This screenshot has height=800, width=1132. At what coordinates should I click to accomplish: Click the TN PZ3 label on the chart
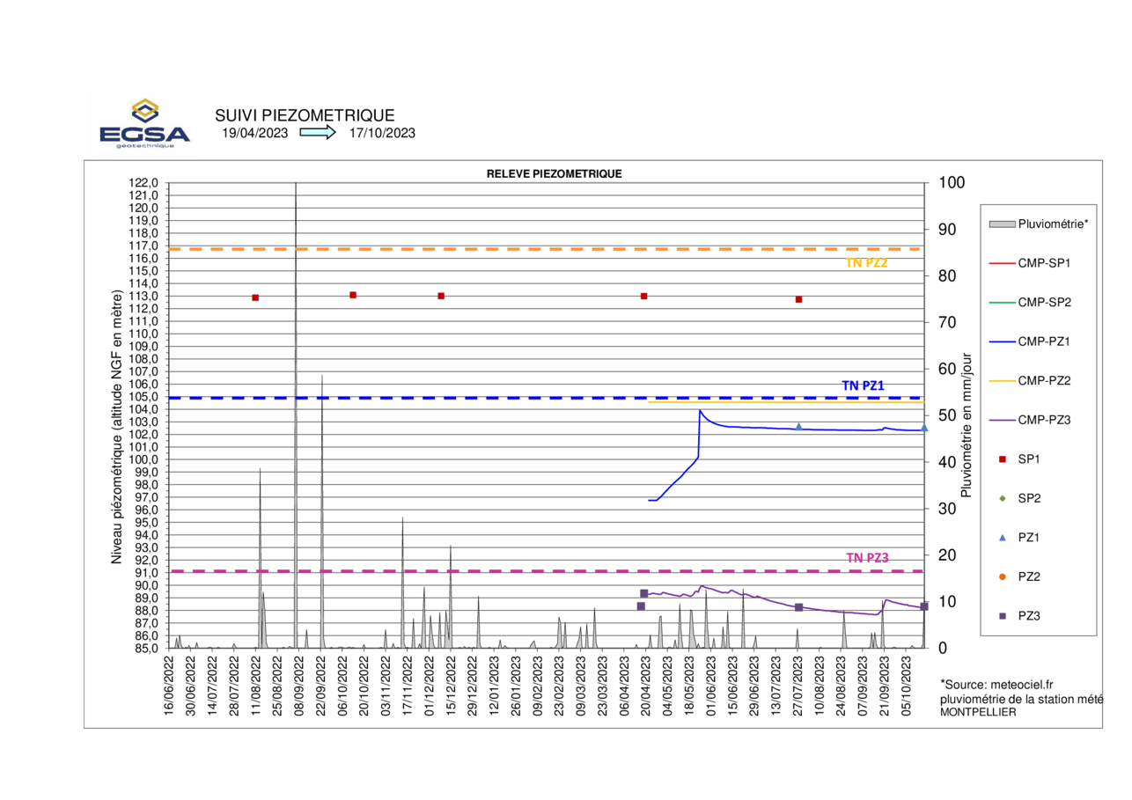click(x=868, y=557)
